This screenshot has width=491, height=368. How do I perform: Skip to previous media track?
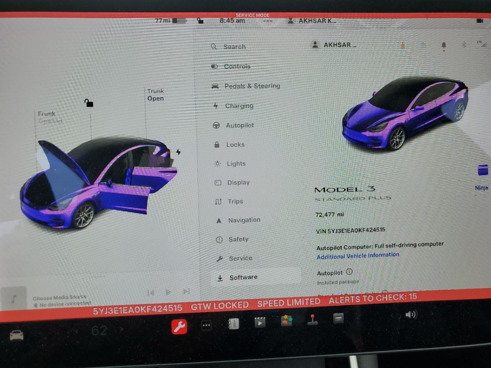(151, 293)
